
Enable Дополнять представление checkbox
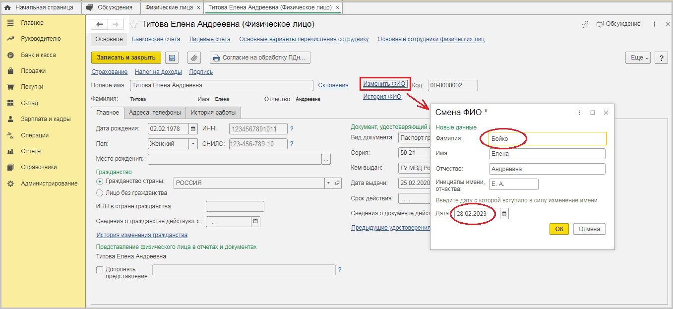coord(100,270)
